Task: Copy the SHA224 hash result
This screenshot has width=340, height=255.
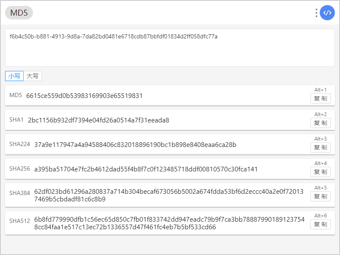Action: pyautogui.click(x=320, y=147)
